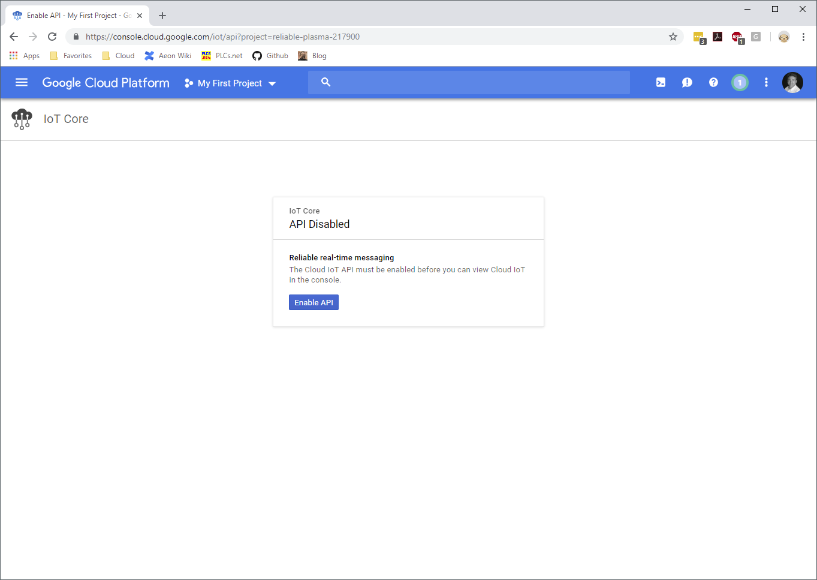The height and width of the screenshot is (580, 817).
Task: Click the grey G extension icon
Action: (x=756, y=37)
